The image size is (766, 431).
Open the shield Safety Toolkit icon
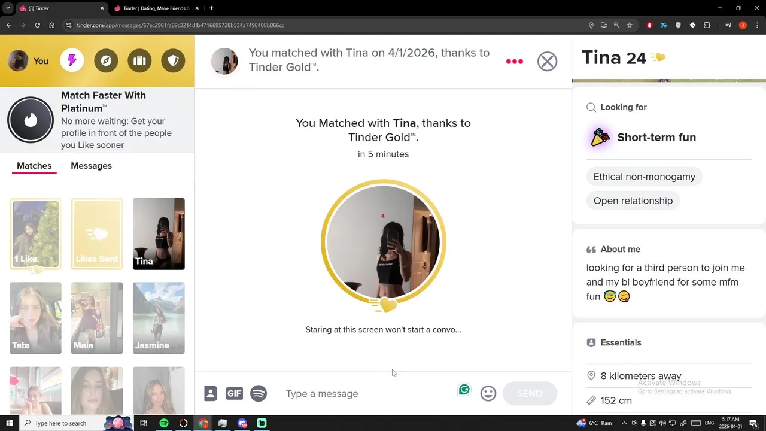pyautogui.click(x=173, y=60)
